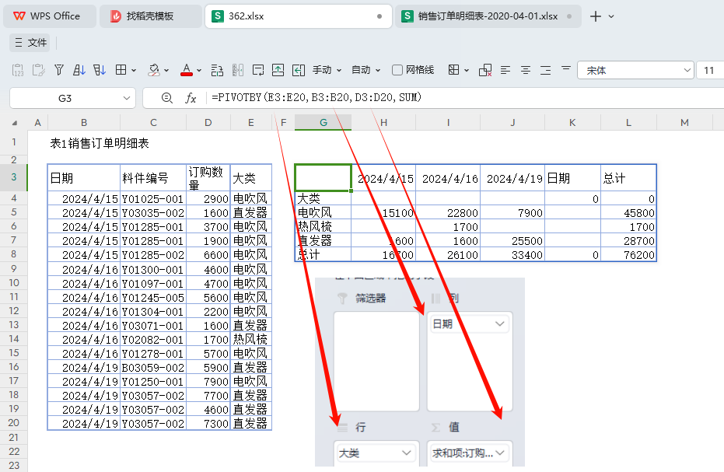The width and height of the screenshot is (724, 472).
Task: Align text center
Action: pyautogui.click(x=526, y=70)
